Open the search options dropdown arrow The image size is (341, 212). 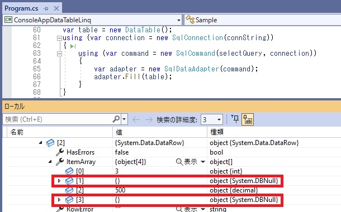pos(124,119)
